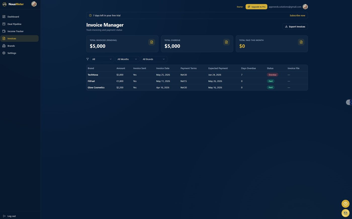Click the Days Overdue column header
352x219 pixels.
tap(248, 68)
